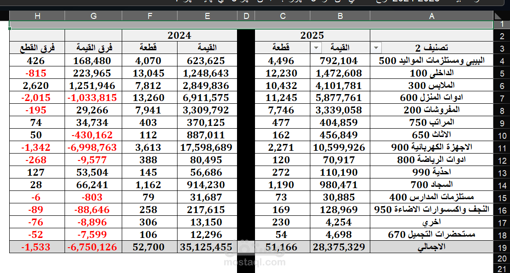Select the احذية 990 category cell
The image size is (510, 273).
432,172
